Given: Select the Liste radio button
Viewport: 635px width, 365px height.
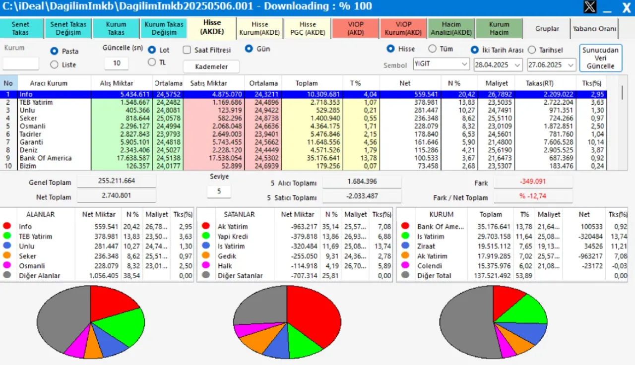Looking at the screenshot, I should pyautogui.click(x=55, y=64).
